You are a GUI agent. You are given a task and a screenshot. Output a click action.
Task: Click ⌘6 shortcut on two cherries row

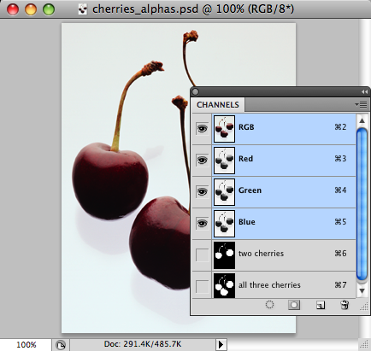click(340, 254)
